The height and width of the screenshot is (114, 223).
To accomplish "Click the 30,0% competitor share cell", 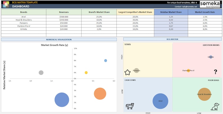I will tap(135, 20).
